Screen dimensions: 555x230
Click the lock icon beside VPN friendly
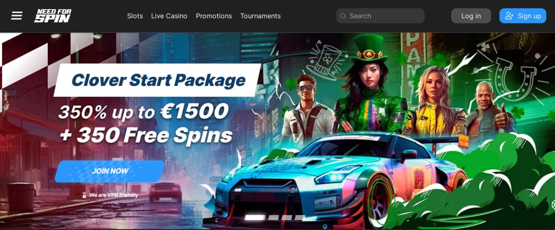(x=84, y=195)
